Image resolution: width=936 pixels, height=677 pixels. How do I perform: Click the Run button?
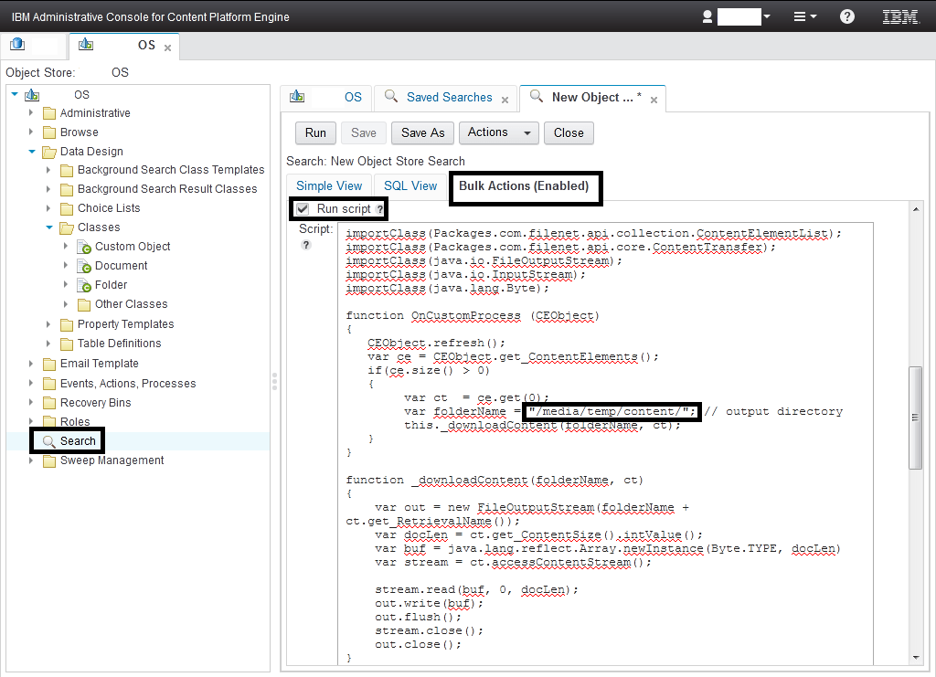coord(314,132)
